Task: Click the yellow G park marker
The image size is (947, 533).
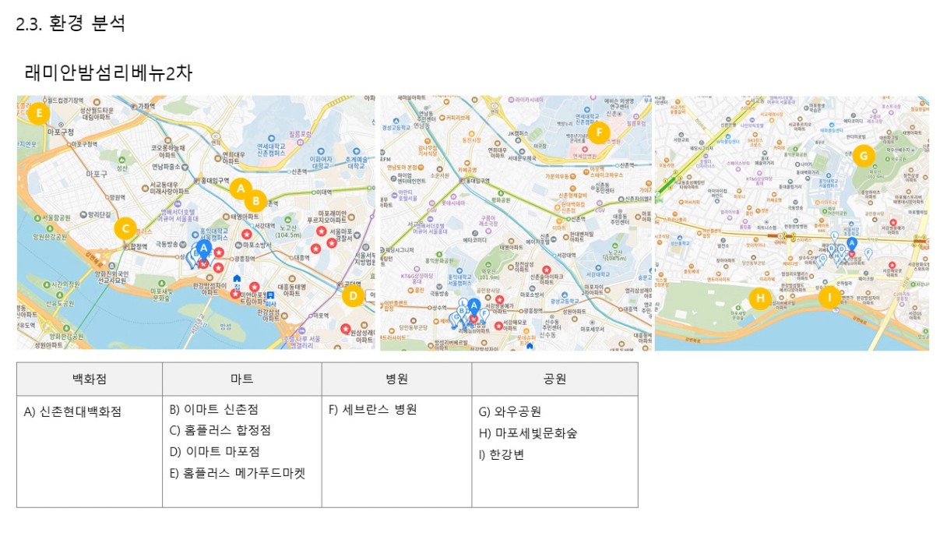Action: coord(863,155)
